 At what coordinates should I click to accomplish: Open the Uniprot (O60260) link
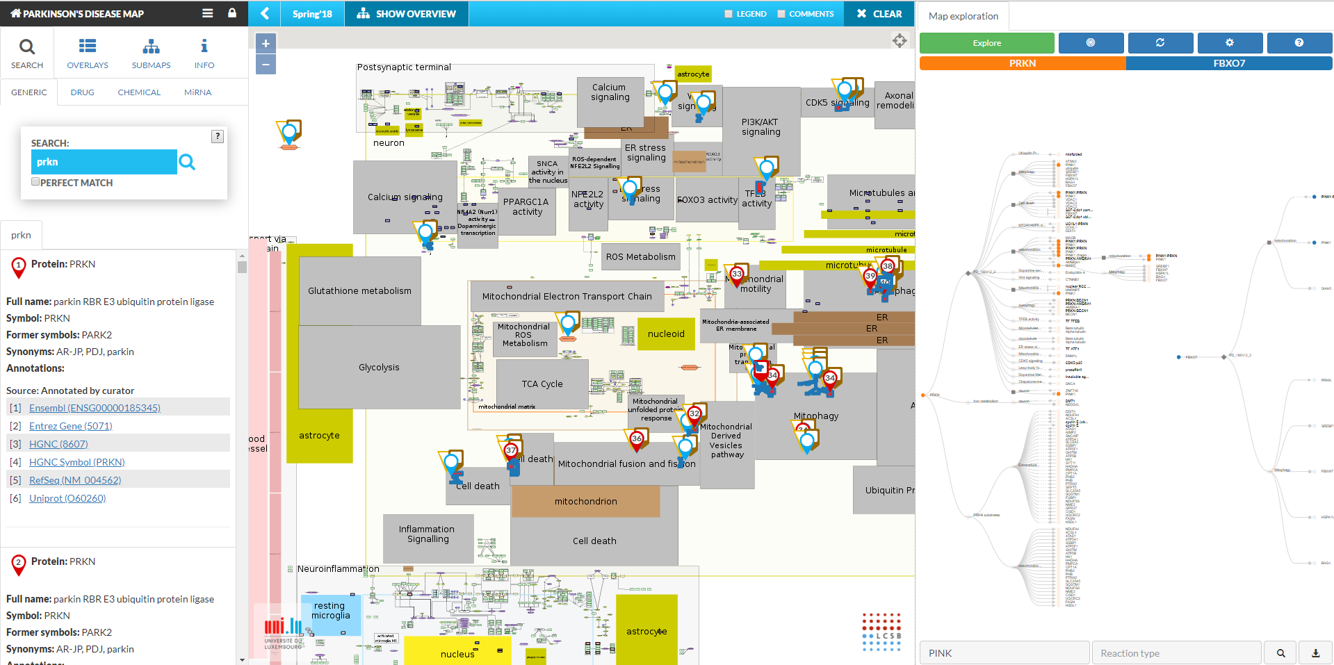[x=67, y=498]
